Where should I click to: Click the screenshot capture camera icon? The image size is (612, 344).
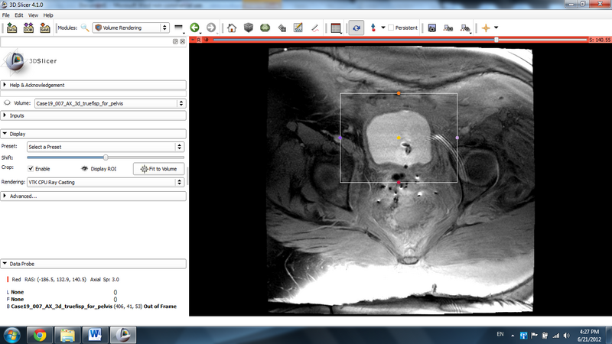point(431,28)
